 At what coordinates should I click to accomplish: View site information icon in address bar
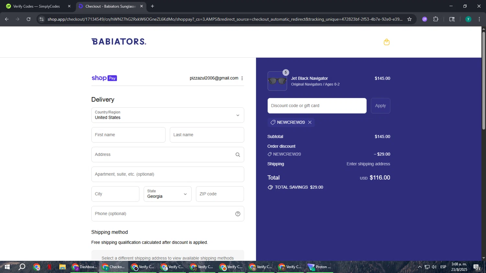pos(41,19)
